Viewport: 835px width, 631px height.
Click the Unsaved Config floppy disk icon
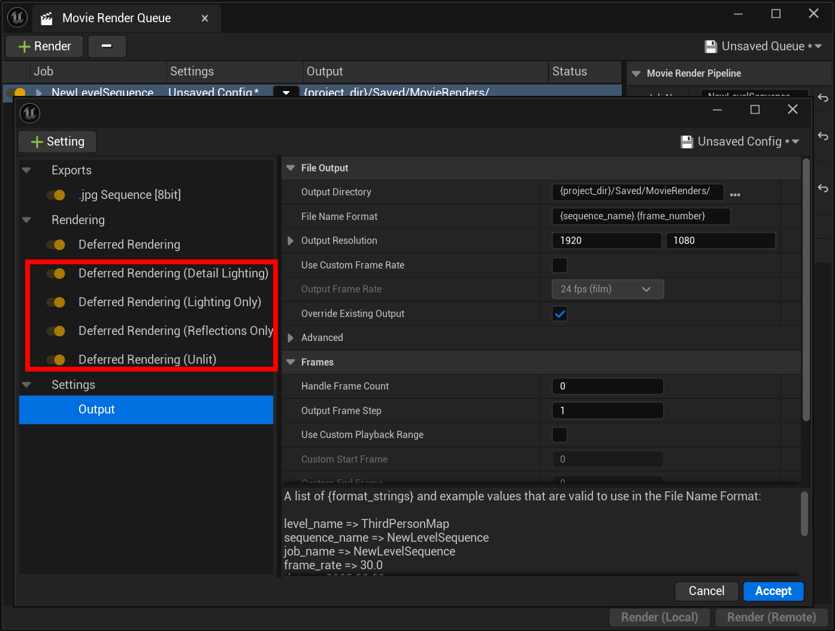coord(687,142)
